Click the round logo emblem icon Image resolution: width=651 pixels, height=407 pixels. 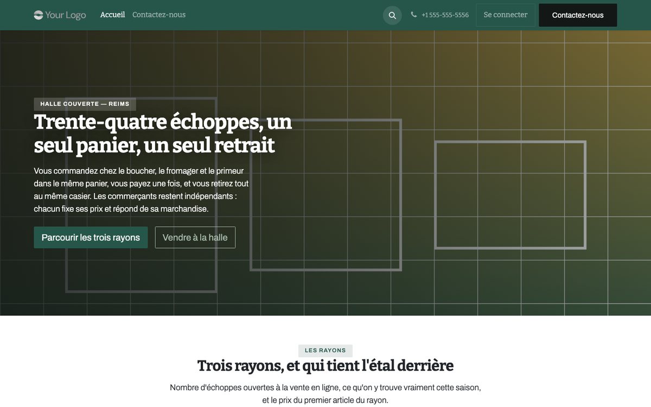39,15
